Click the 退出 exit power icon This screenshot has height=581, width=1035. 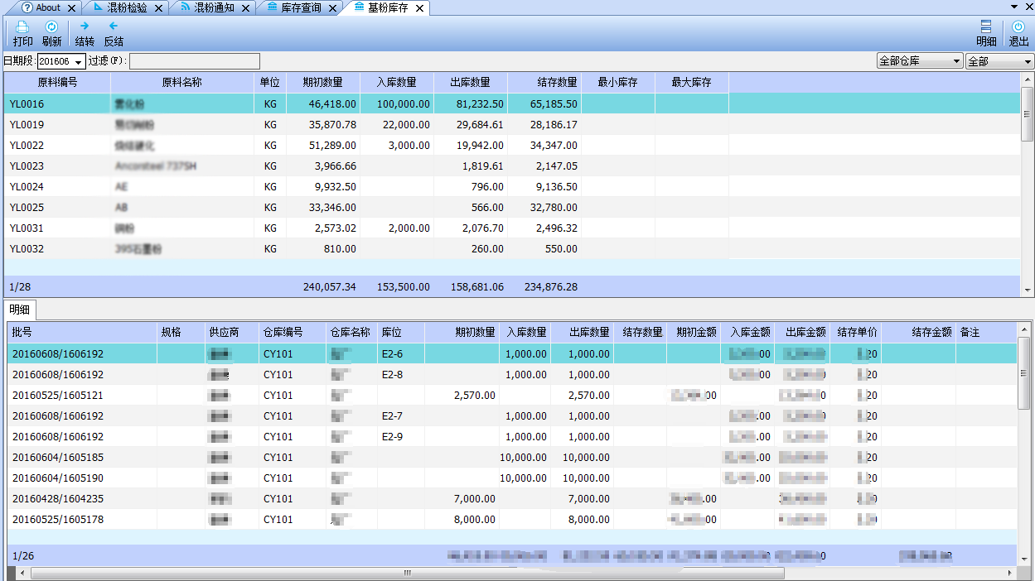1018,27
